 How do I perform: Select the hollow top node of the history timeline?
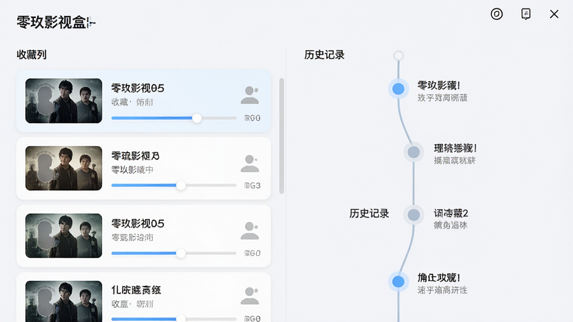398,55
